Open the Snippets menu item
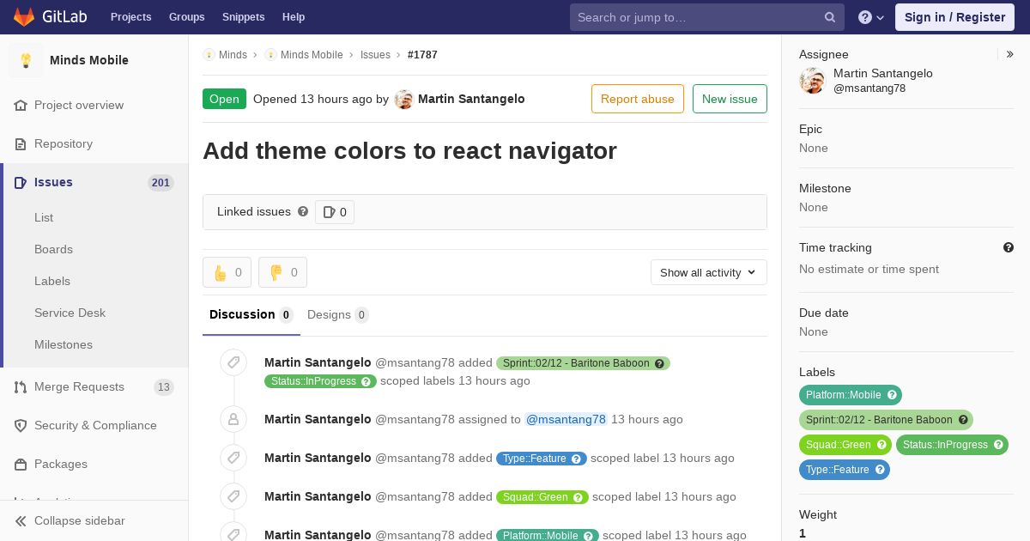Screen dimensions: 1030x541 (x=244, y=17)
